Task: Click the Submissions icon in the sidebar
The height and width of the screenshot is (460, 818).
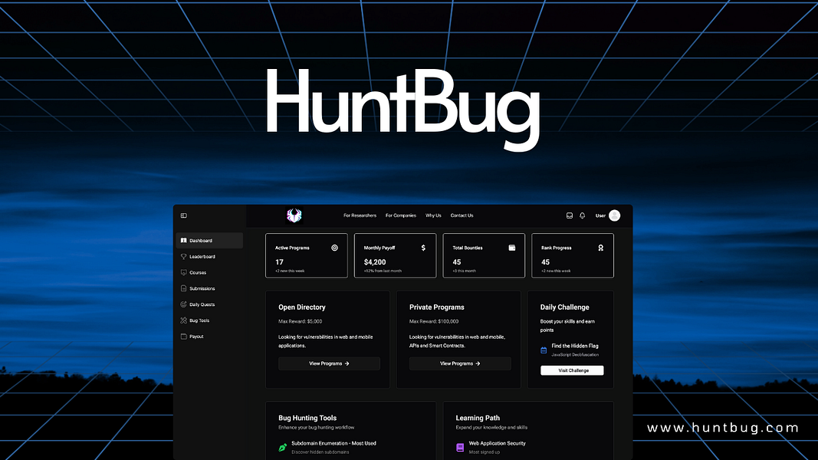Action: (184, 288)
